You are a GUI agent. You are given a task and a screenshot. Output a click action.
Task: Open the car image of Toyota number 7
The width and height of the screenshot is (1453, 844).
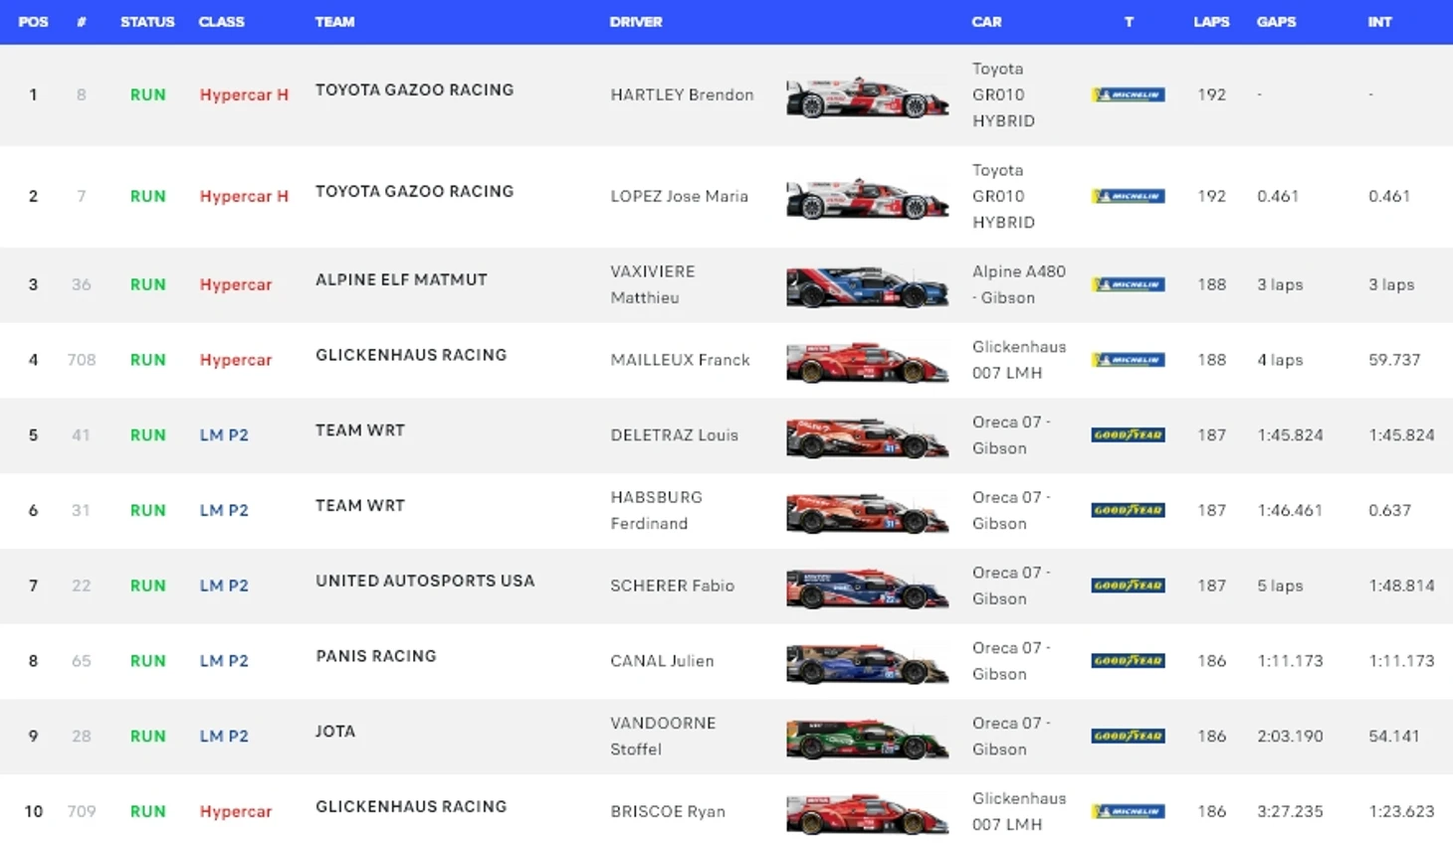(867, 198)
